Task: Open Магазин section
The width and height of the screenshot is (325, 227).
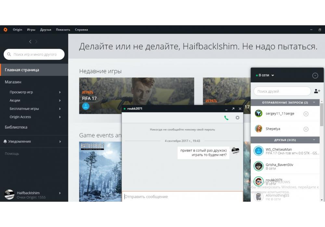Action: 13,82
